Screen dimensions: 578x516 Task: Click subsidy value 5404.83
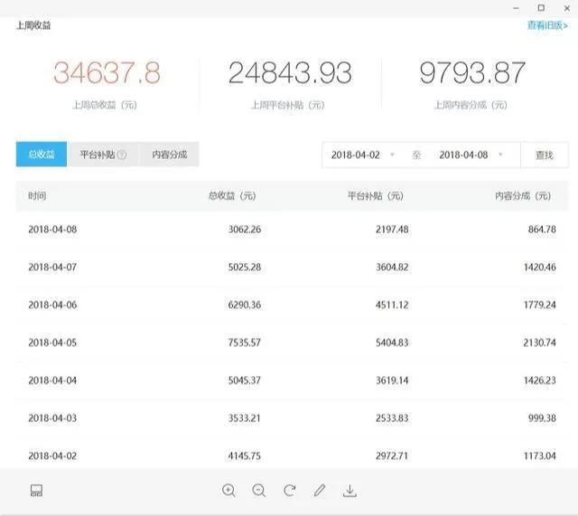click(x=392, y=342)
